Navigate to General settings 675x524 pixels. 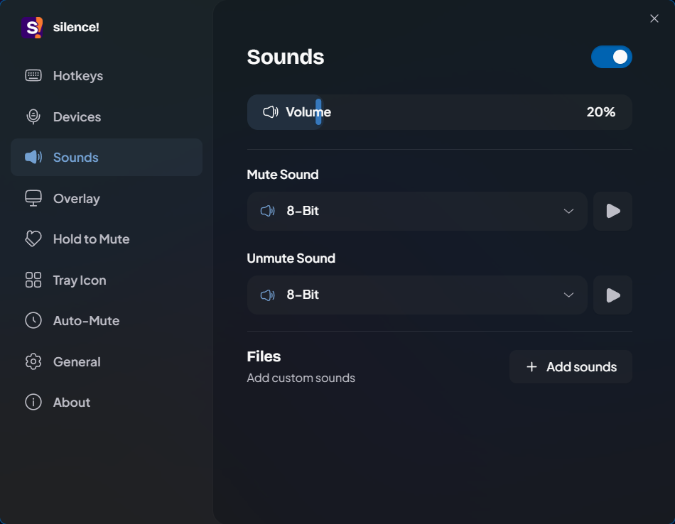107,362
